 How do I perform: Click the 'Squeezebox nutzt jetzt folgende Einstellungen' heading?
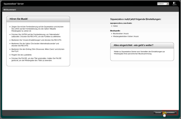(135, 19)
